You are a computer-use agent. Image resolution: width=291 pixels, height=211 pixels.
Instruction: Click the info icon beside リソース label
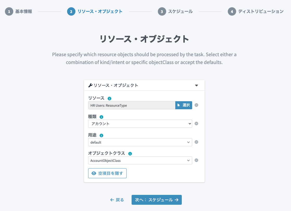click(x=109, y=98)
